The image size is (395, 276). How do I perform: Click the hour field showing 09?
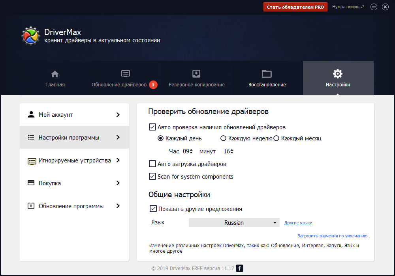click(x=186, y=151)
